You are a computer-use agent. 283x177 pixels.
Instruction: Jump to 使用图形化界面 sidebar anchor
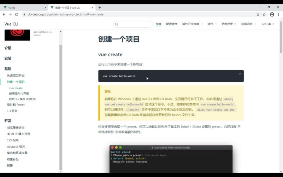19,94
